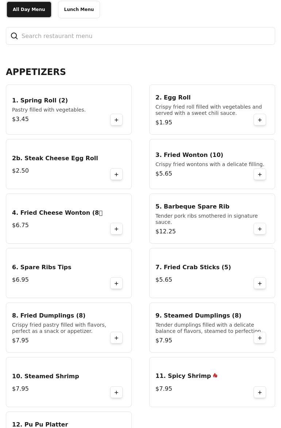Open the Steamed Shrimp item title
The image size is (281, 428).
46,376
